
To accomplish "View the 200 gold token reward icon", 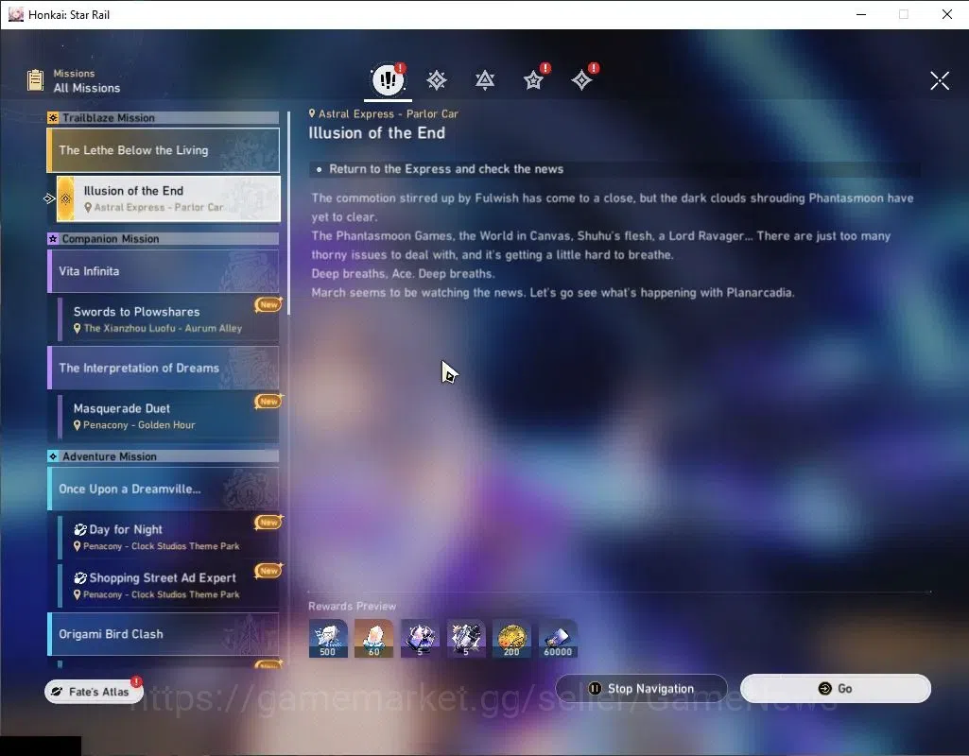I will 511,639.
